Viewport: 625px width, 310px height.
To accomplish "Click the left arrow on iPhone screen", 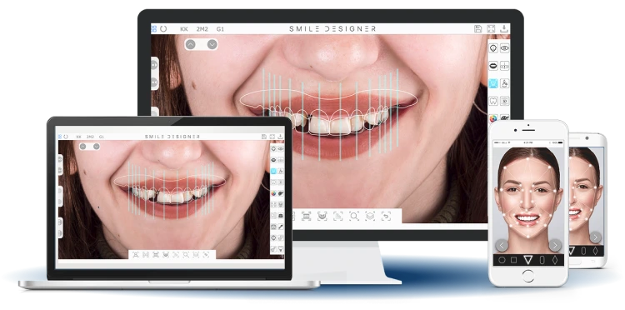I will (502, 246).
